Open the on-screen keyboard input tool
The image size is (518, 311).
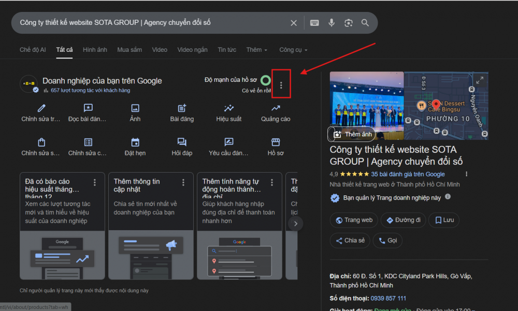314,23
